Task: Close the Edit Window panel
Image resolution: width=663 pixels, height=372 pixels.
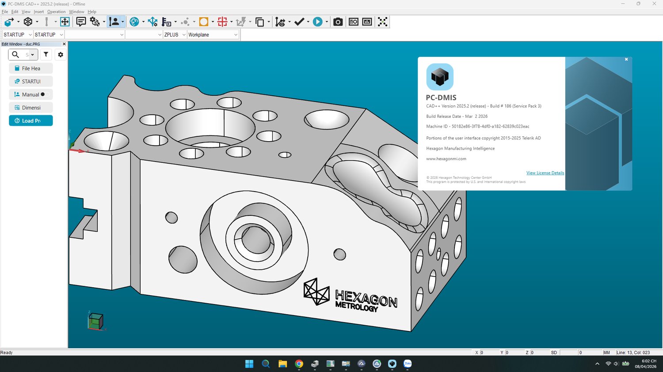Action: (64, 44)
